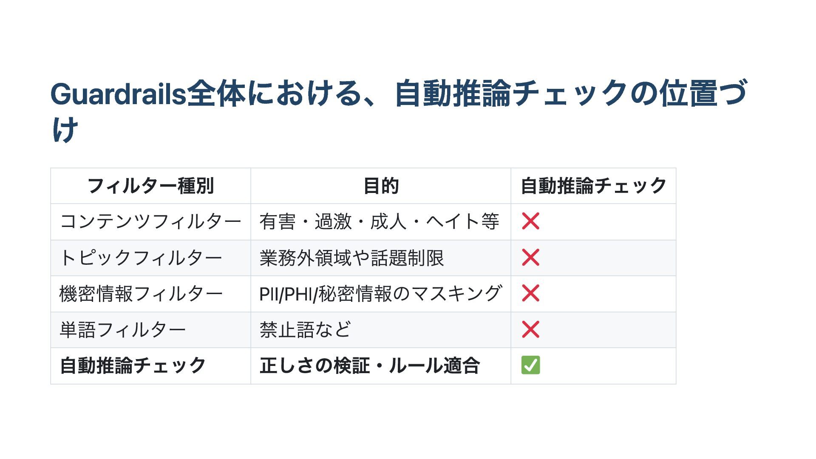Click the red X in the 機密情報フィルター row

pyautogui.click(x=530, y=294)
